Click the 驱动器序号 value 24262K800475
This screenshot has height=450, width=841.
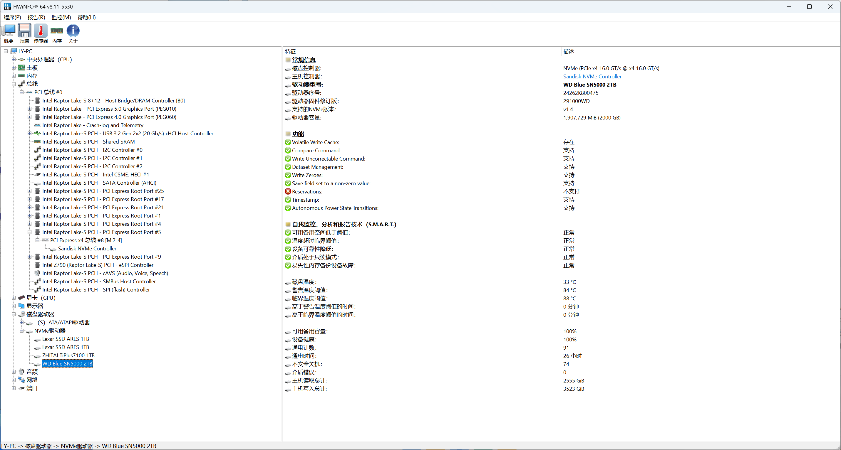point(581,93)
